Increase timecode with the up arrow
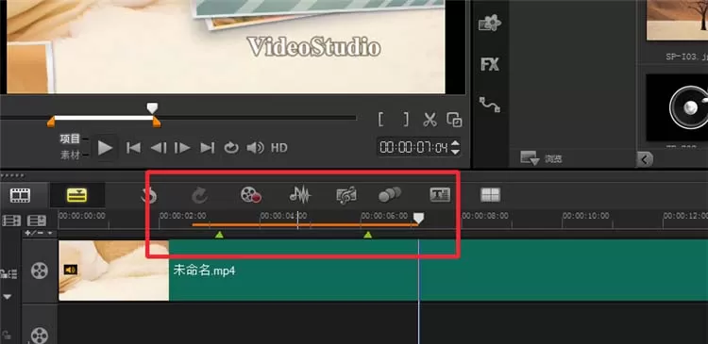 click(x=455, y=143)
